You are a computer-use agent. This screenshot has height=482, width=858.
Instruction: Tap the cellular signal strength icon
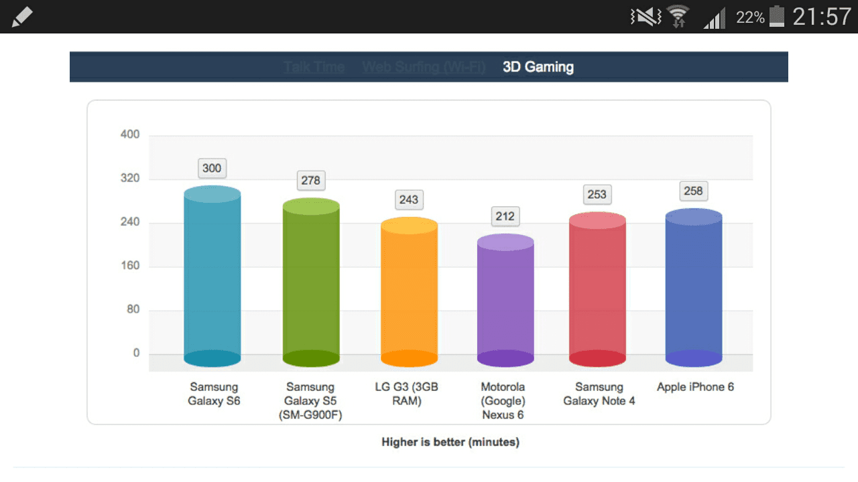715,17
